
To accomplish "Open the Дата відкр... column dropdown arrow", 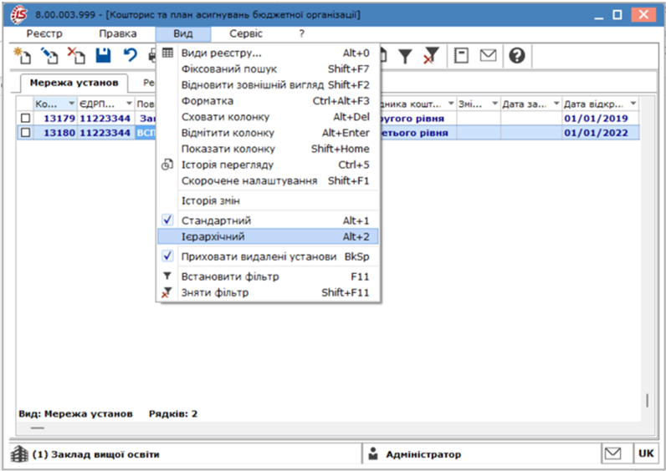I will click(633, 104).
